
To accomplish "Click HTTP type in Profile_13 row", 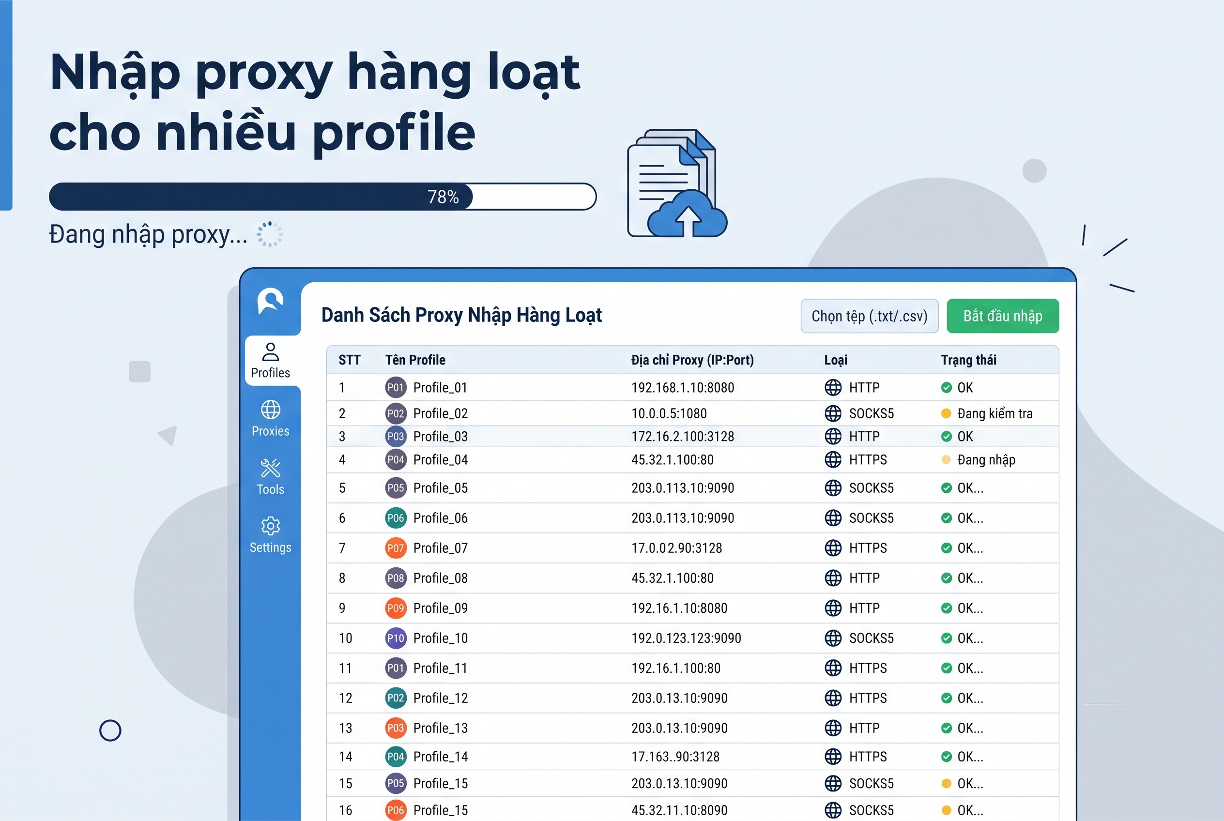I will (864, 728).
